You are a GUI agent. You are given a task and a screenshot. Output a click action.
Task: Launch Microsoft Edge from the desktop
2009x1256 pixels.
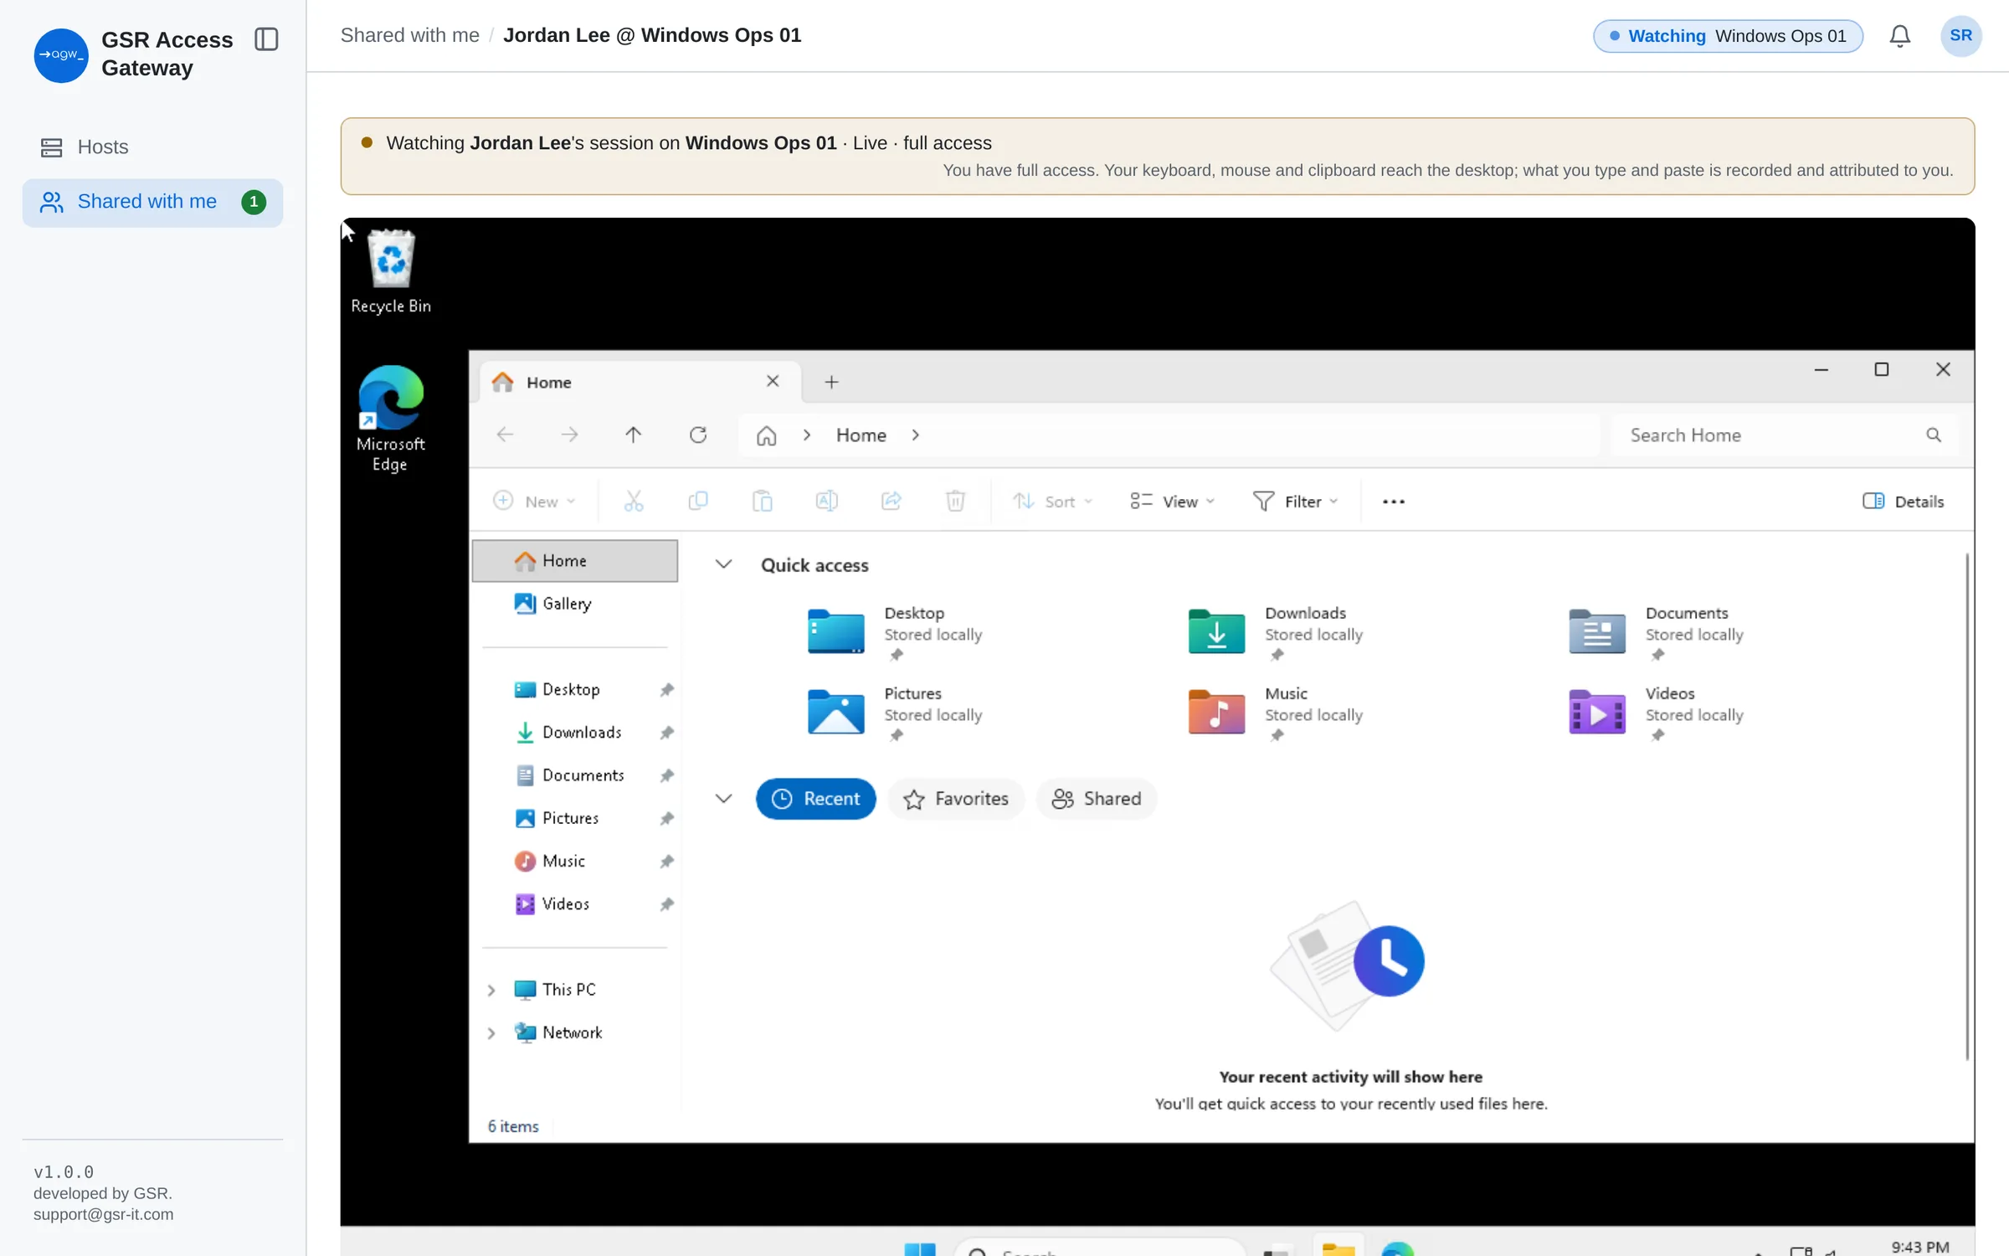tap(391, 419)
